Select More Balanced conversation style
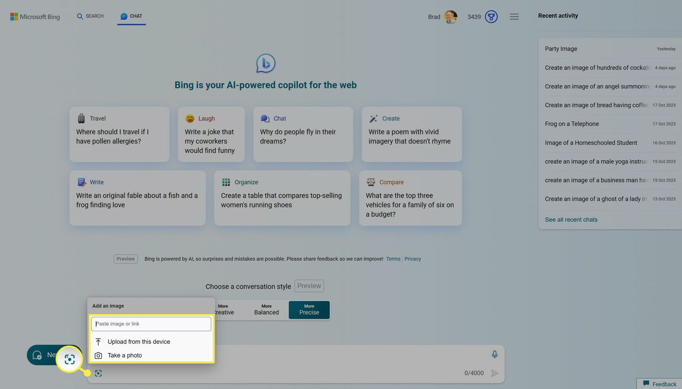 tap(266, 310)
